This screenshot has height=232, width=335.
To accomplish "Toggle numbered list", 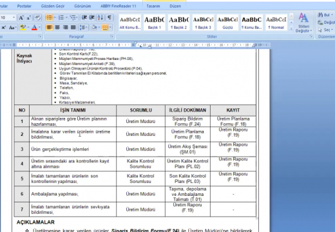I will point(61,17).
